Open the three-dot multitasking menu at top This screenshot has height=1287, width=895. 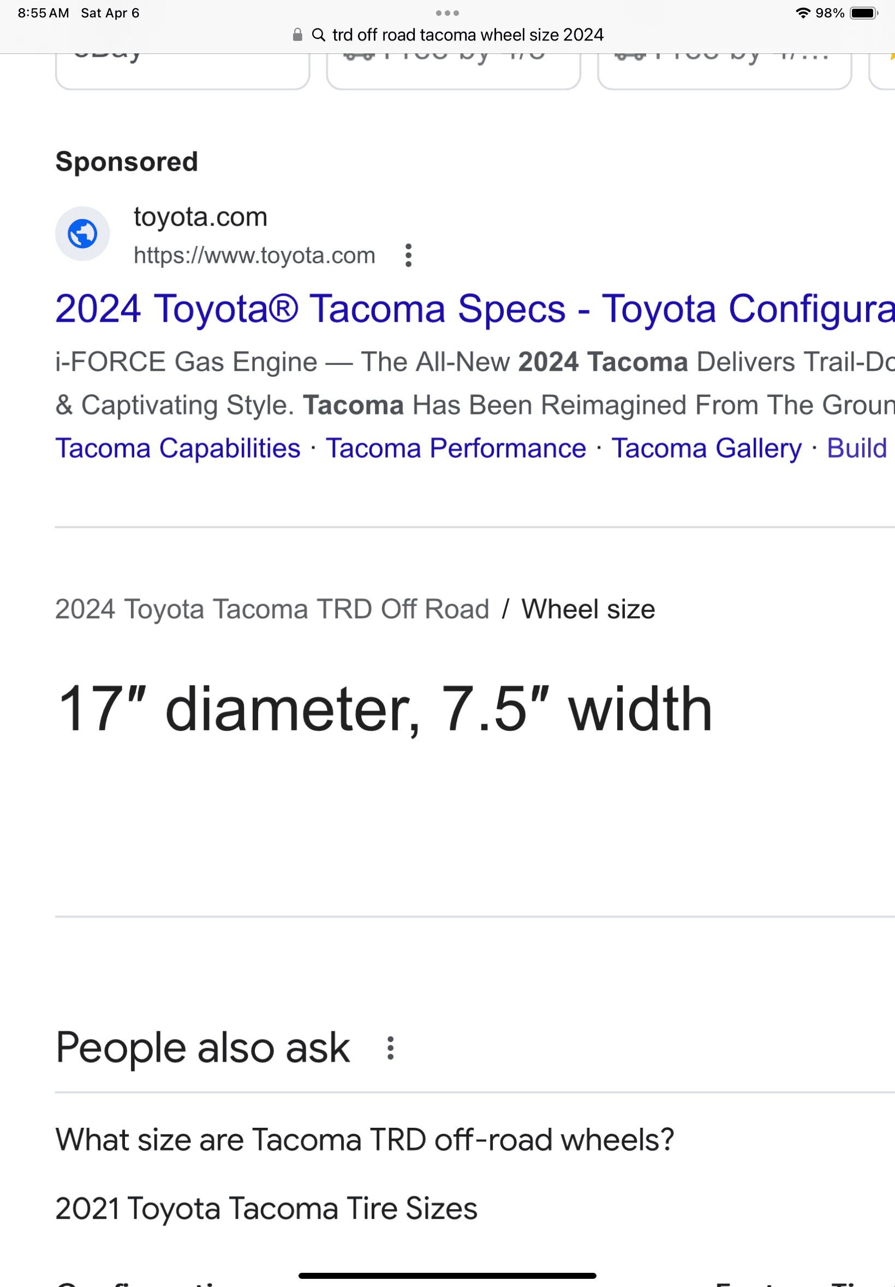(447, 13)
